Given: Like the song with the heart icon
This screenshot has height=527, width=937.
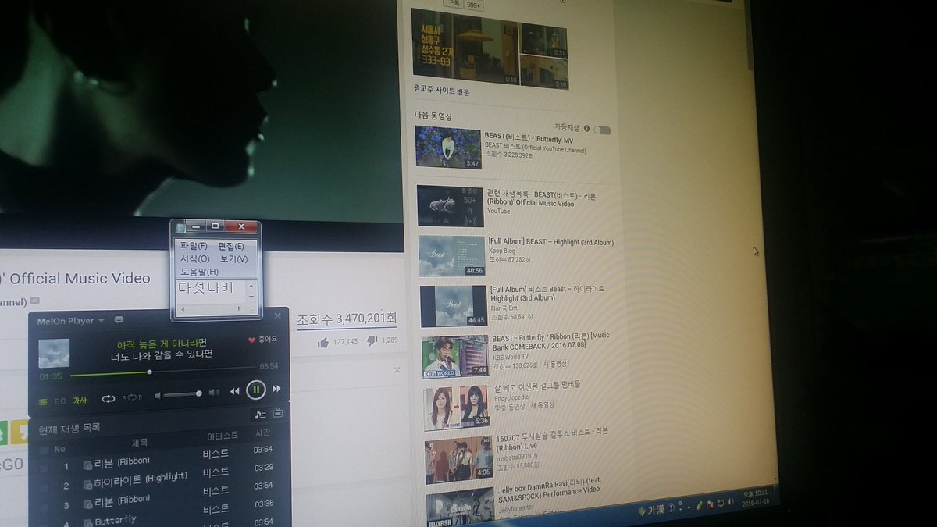Looking at the screenshot, I should pos(251,340).
